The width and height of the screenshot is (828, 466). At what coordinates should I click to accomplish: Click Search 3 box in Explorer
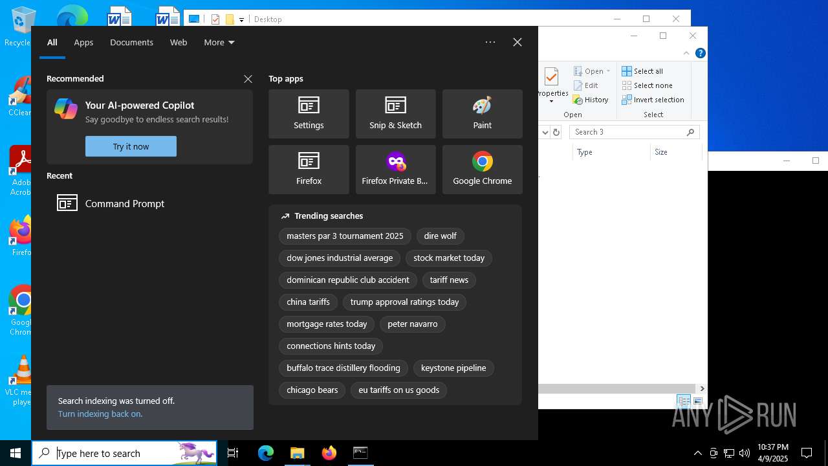(634, 132)
